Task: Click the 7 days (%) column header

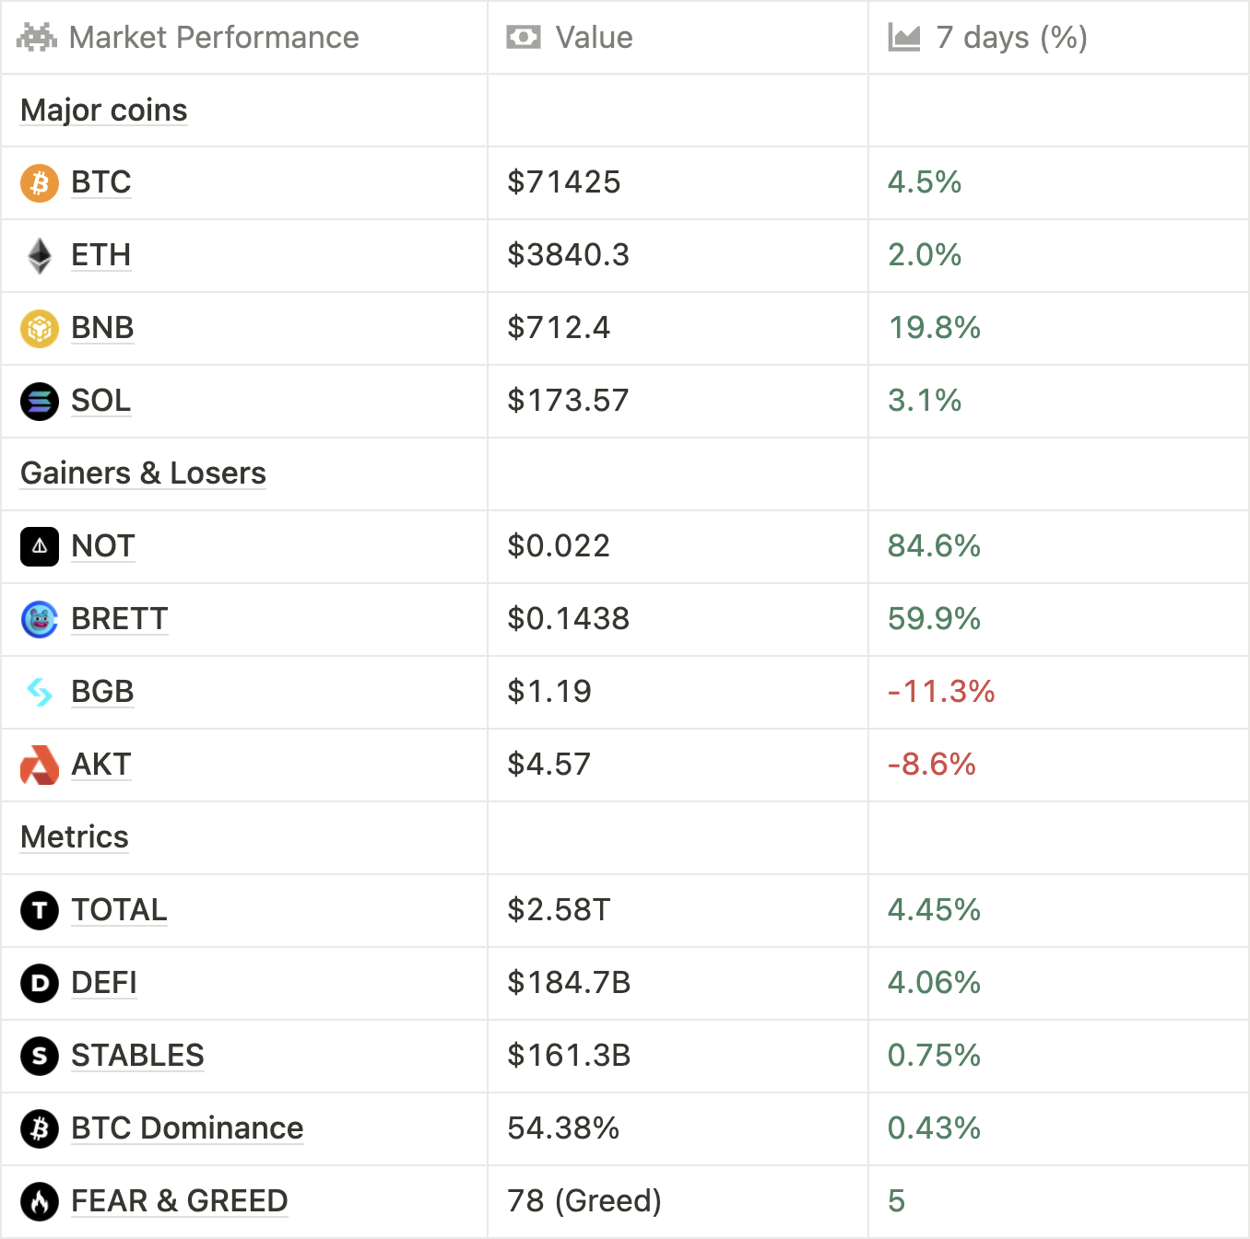Action: (1011, 38)
